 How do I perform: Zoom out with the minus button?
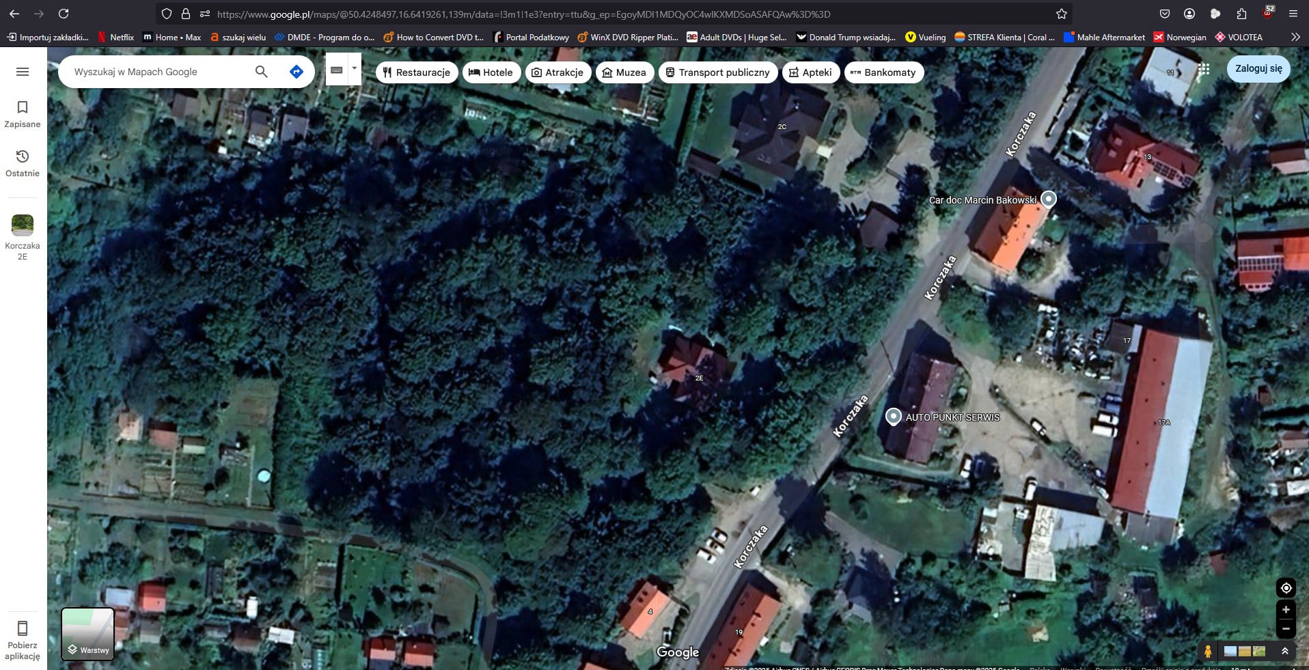point(1286,628)
